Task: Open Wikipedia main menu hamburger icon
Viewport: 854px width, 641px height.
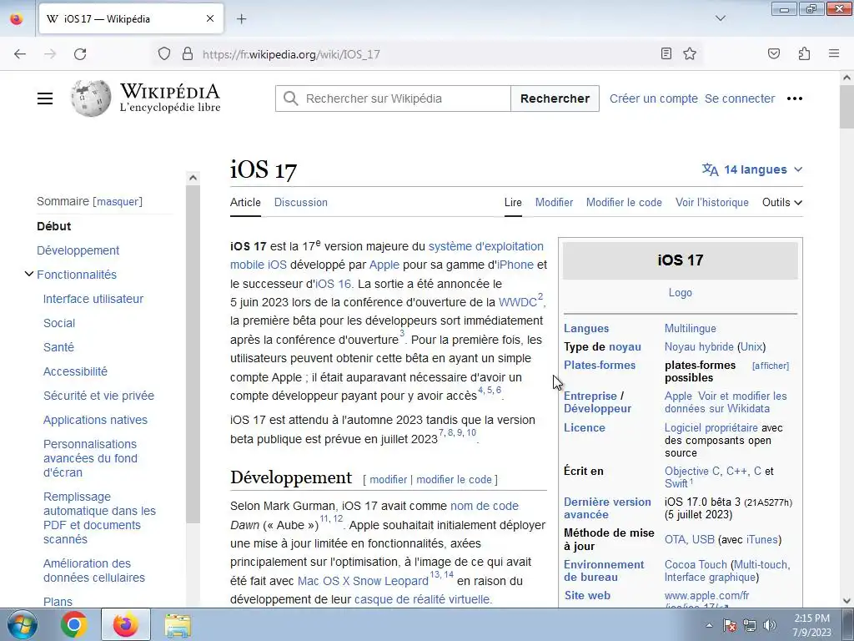Action: pyautogui.click(x=45, y=98)
